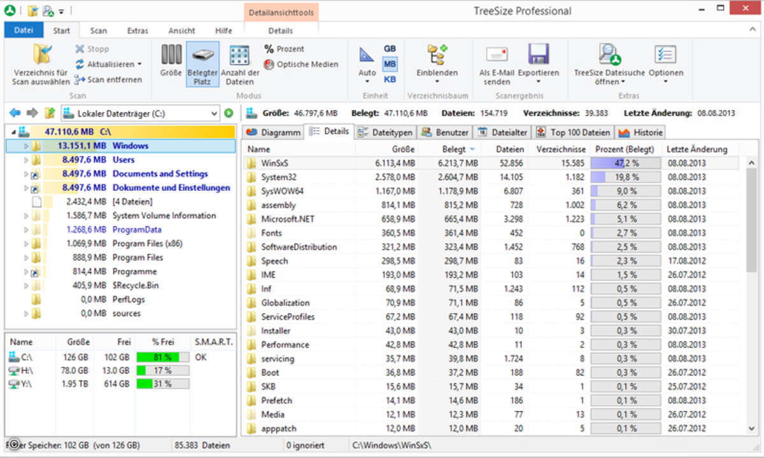This screenshot has width=764, height=458.
Task: Click the System32 19,8 % bar
Action: [625, 177]
